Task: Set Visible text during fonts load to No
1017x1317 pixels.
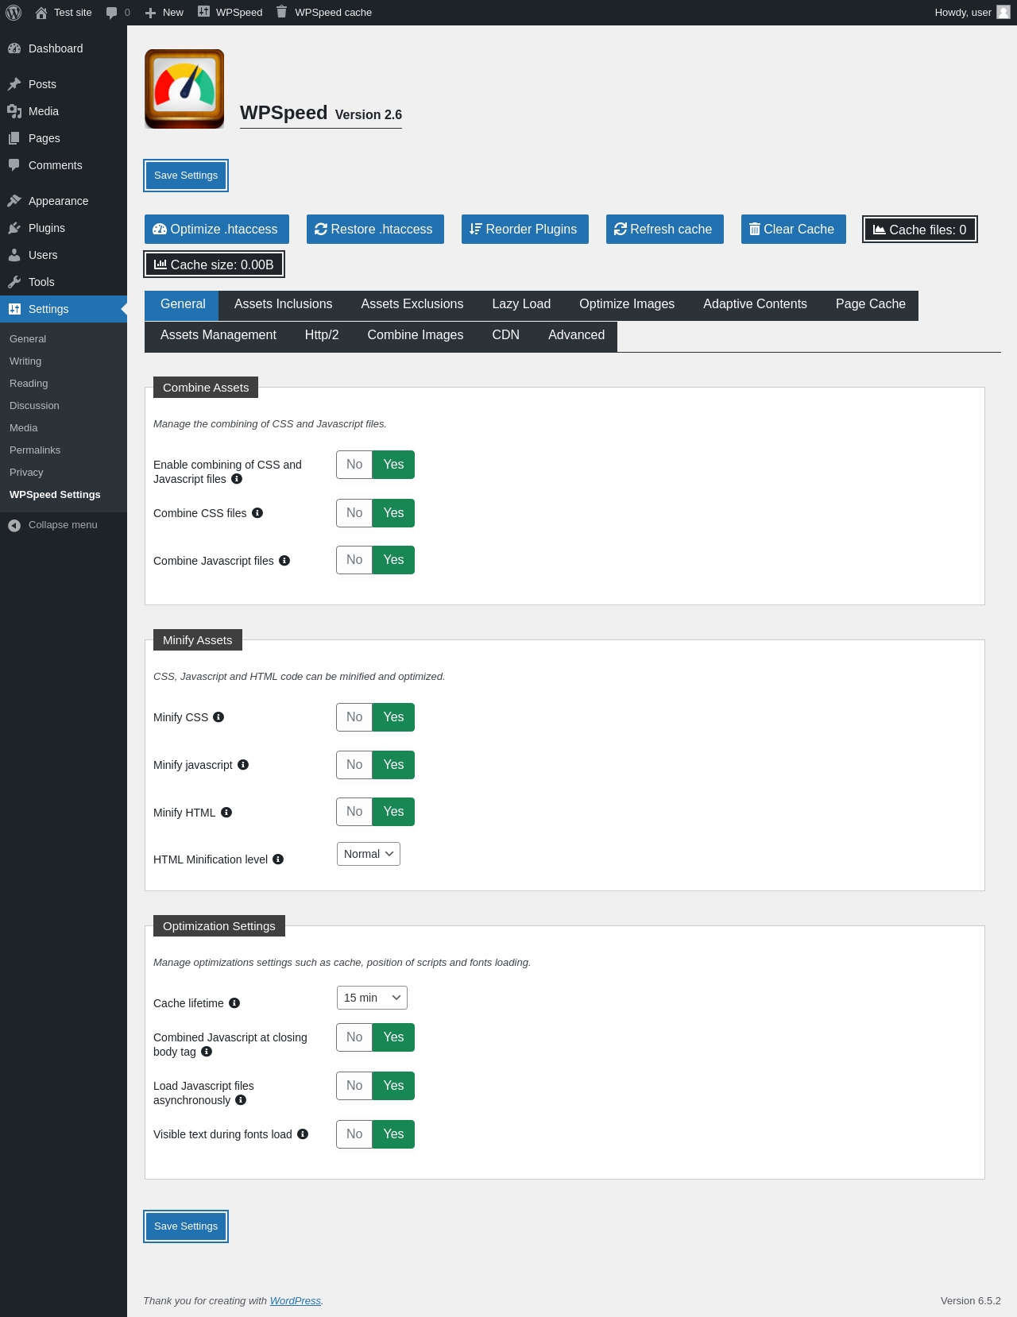Action: tap(354, 1134)
